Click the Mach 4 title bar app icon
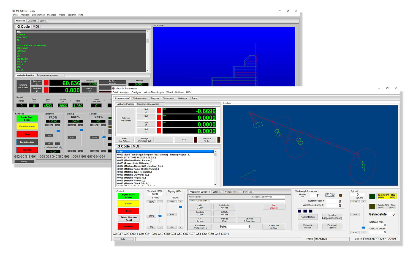The width and height of the screenshot is (413, 254). [113, 88]
